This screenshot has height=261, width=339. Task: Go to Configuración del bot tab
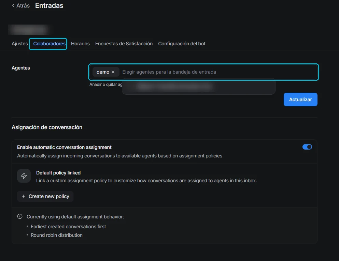click(182, 44)
